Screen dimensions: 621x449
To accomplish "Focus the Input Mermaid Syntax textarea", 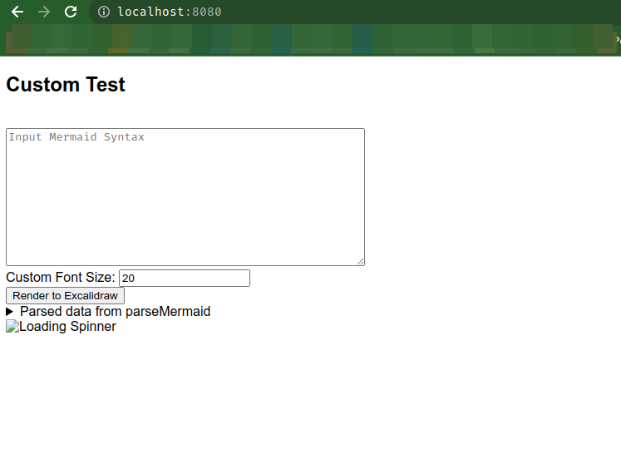I will point(185,197).
